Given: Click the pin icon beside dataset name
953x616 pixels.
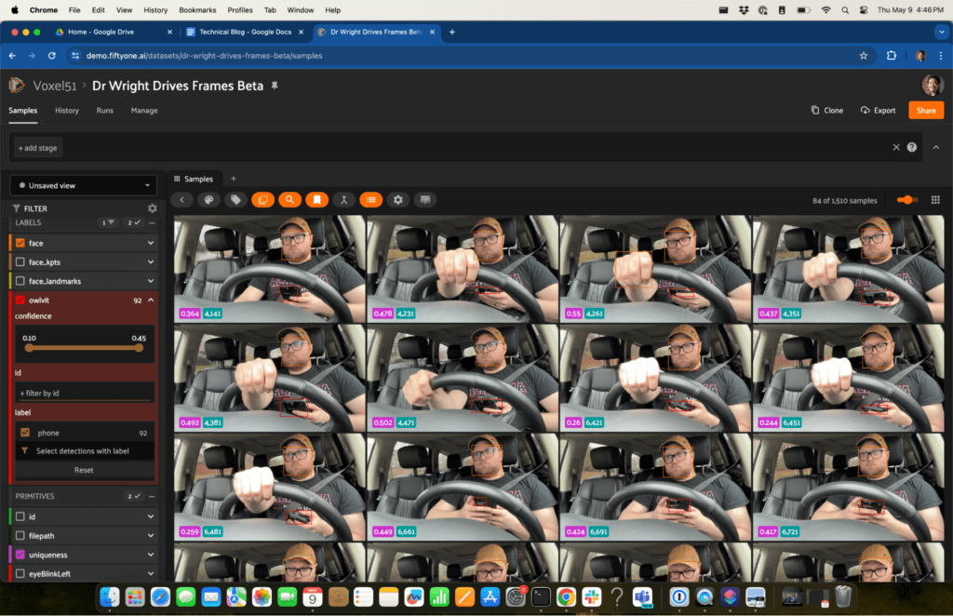Looking at the screenshot, I should click(x=275, y=86).
